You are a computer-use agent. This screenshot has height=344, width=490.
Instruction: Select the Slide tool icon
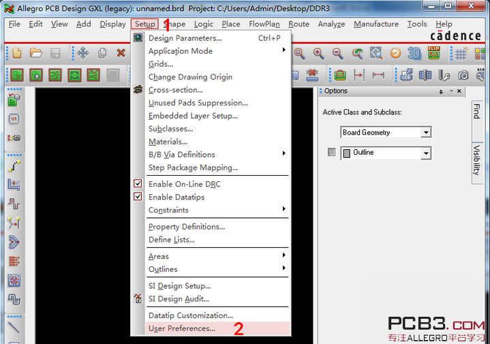pyautogui.click(x=14, y=185)
